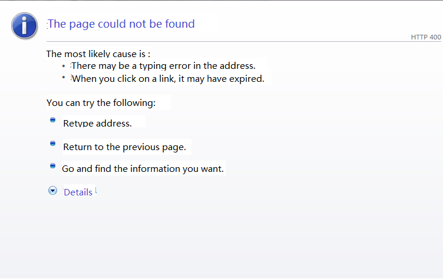Click the typing error in the address line
The width and height of the screenshot is (443, 279).
pos(163,66)
